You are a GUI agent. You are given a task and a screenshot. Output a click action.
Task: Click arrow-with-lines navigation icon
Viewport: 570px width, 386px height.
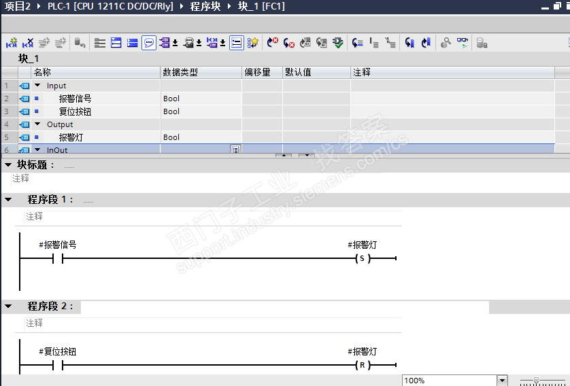(358, 43)
